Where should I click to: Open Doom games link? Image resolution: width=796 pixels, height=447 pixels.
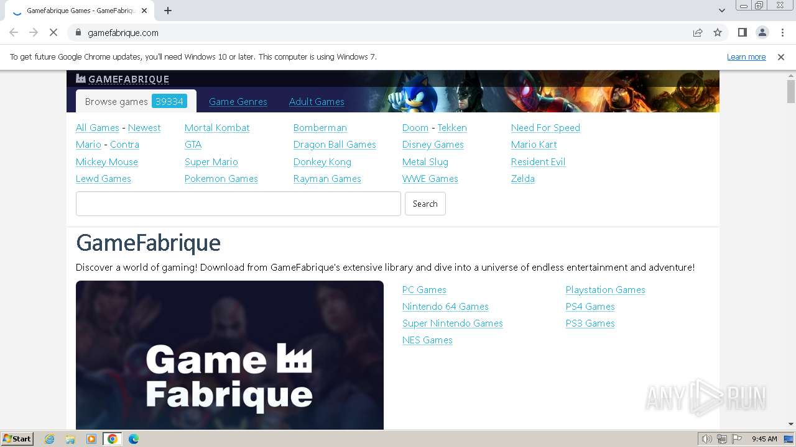(x=415, y=128)
